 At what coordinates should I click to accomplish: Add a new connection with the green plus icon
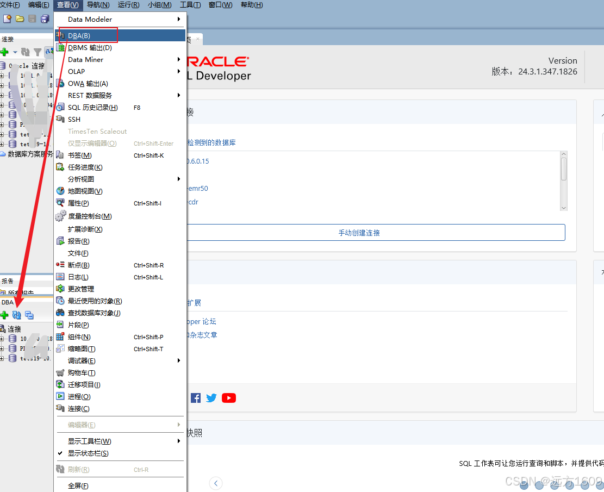pos(4,52)
